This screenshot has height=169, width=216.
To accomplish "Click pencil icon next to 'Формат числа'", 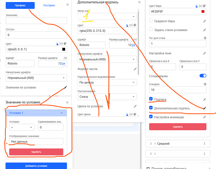I will pos(135,69).
